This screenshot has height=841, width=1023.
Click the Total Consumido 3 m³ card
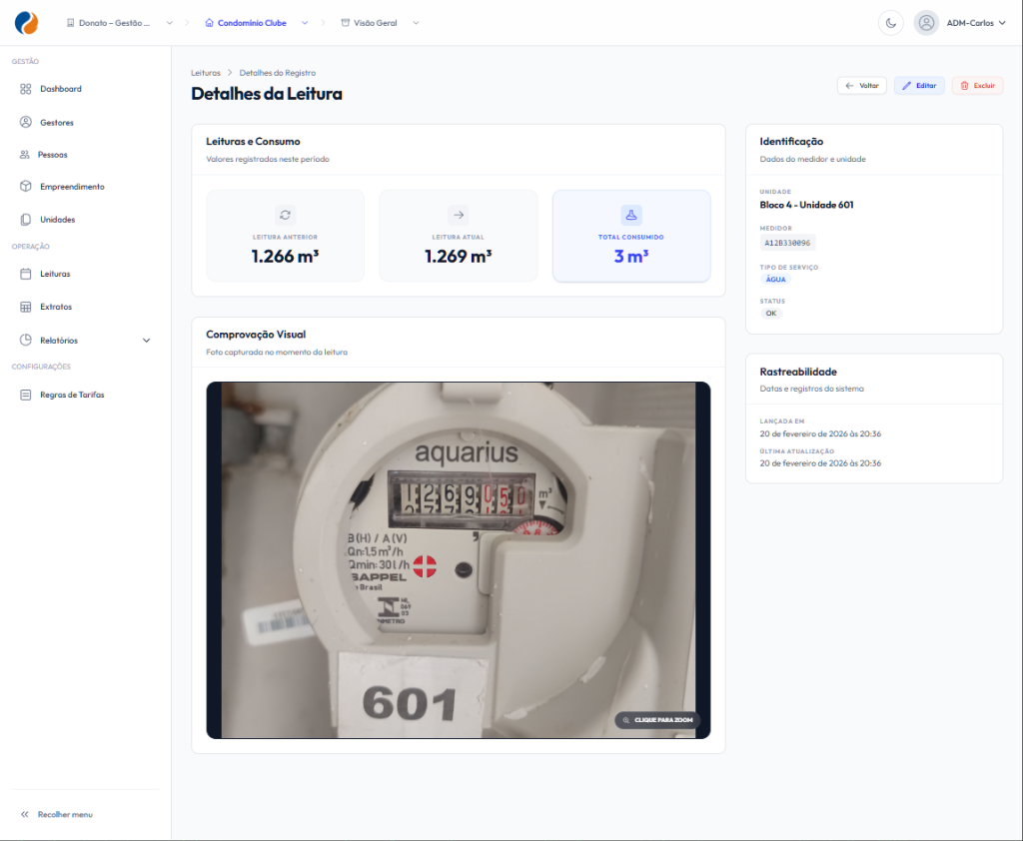(631, 236)
